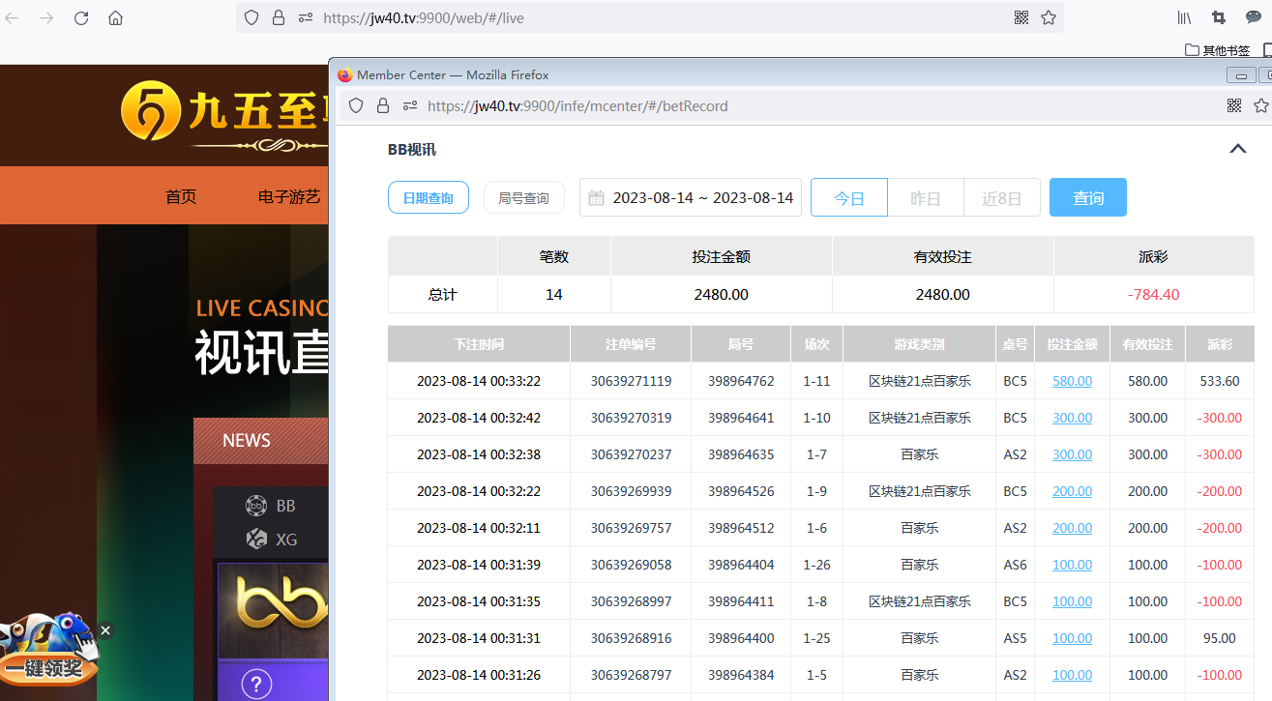Click permissions icon in Member Center address bar
This screenshot has width=1272, height=701.
click(x=410, y=105)
